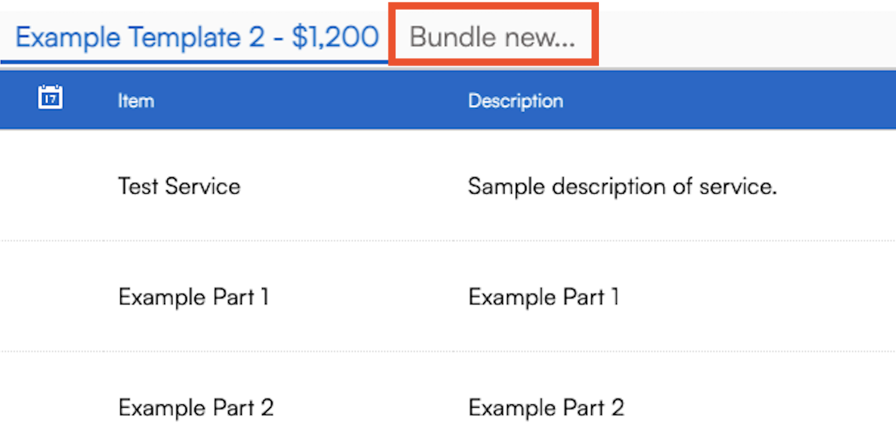This screenshot has height=441, width=896.
Task: Click the calendar icon in table header
Action: click(50, 98)
